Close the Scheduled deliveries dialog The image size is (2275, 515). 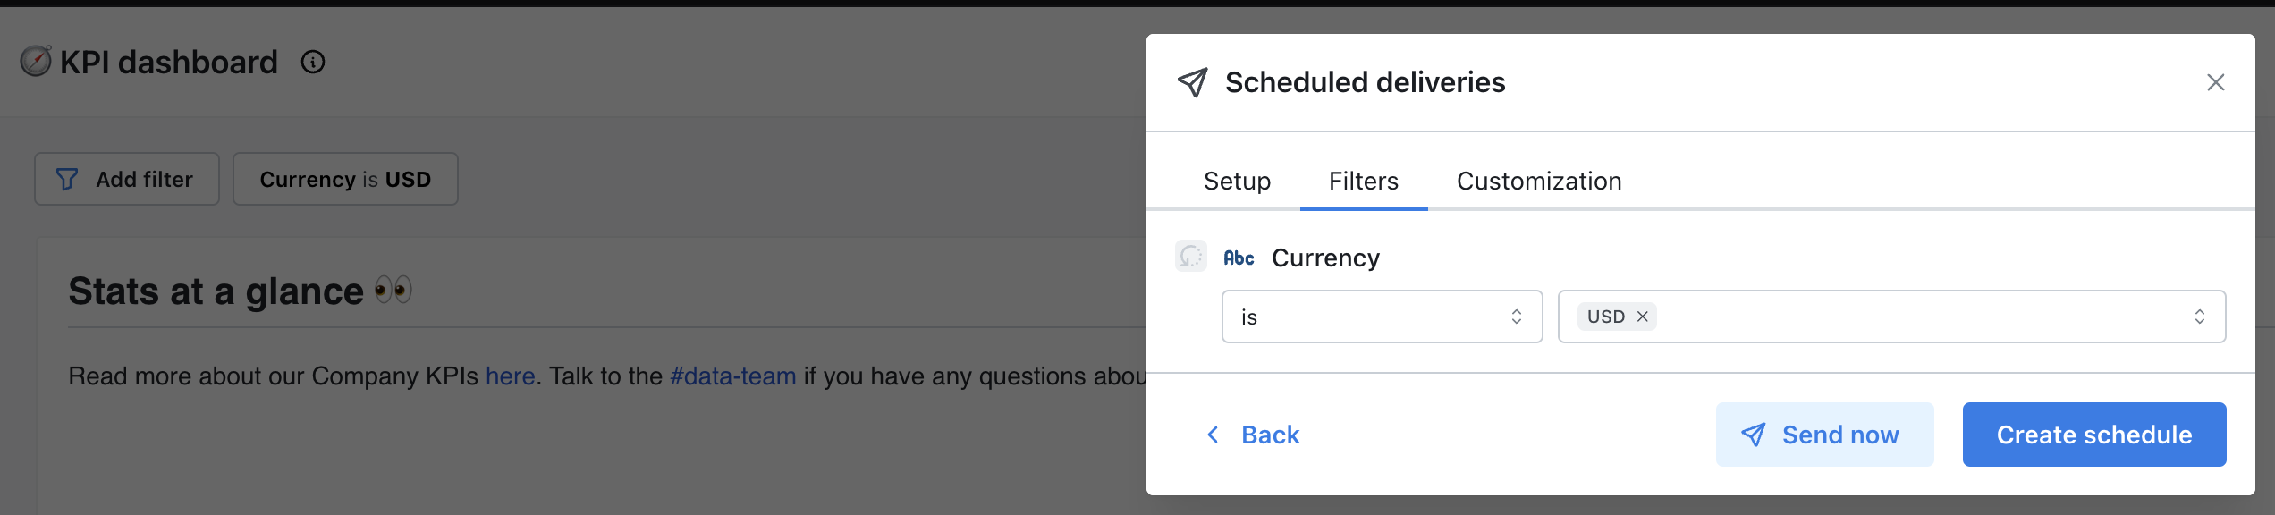point(2215,82)
